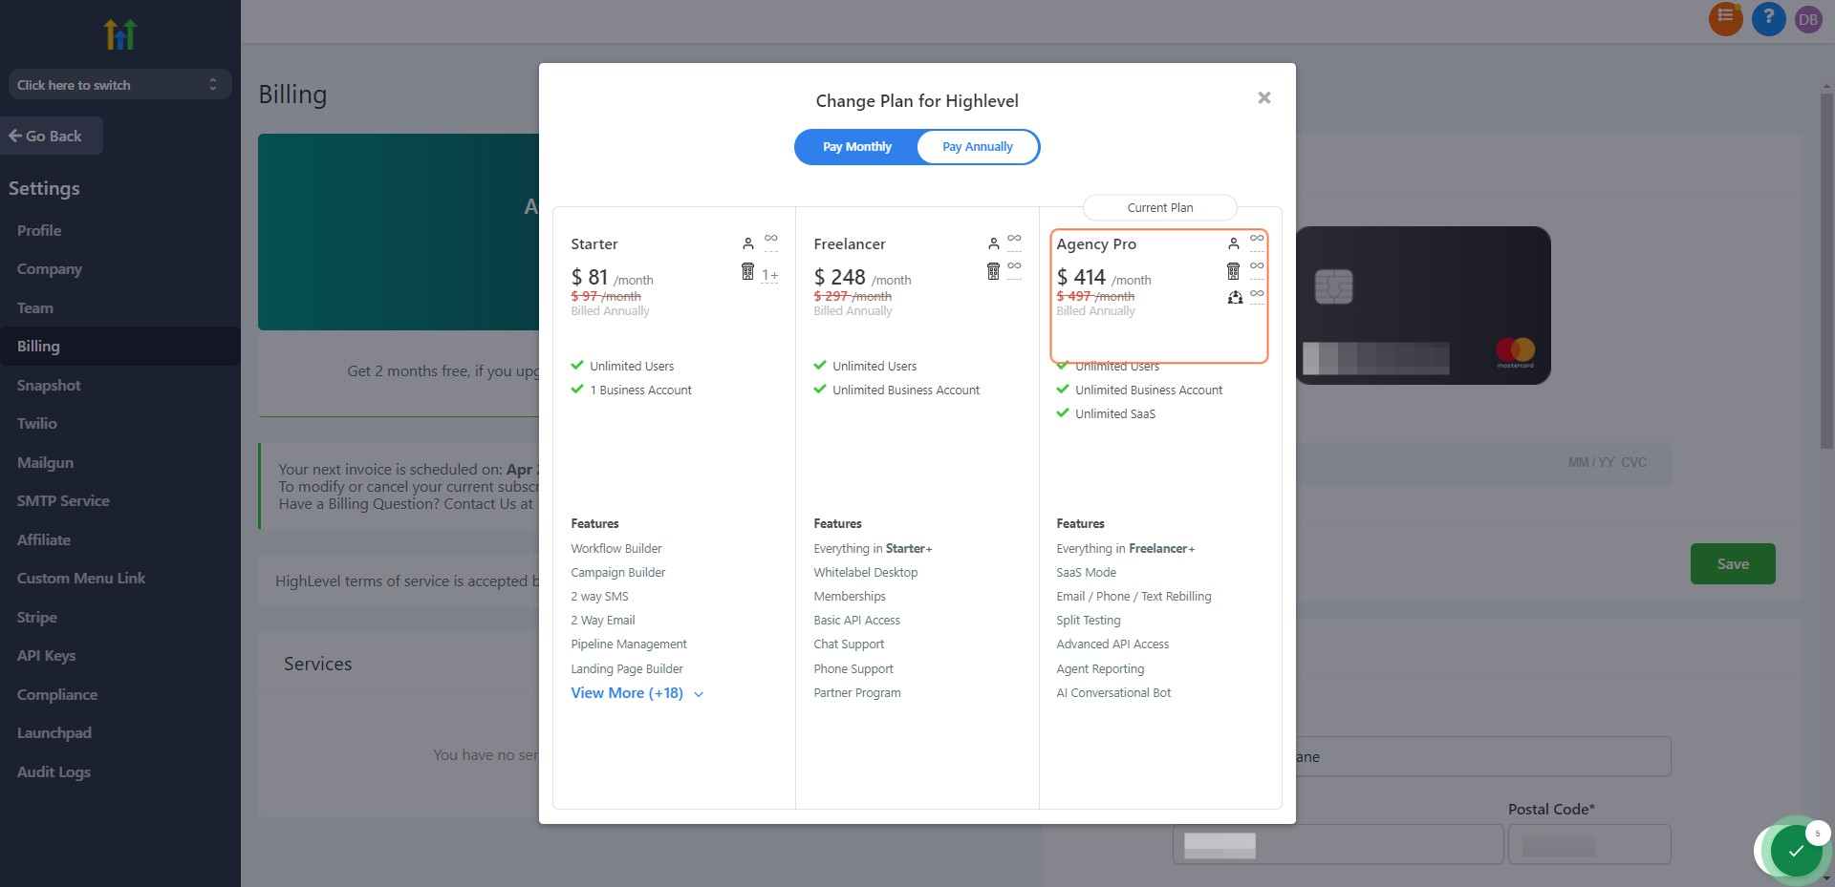Click the Freelancer plan users icon

click(993, 243)
